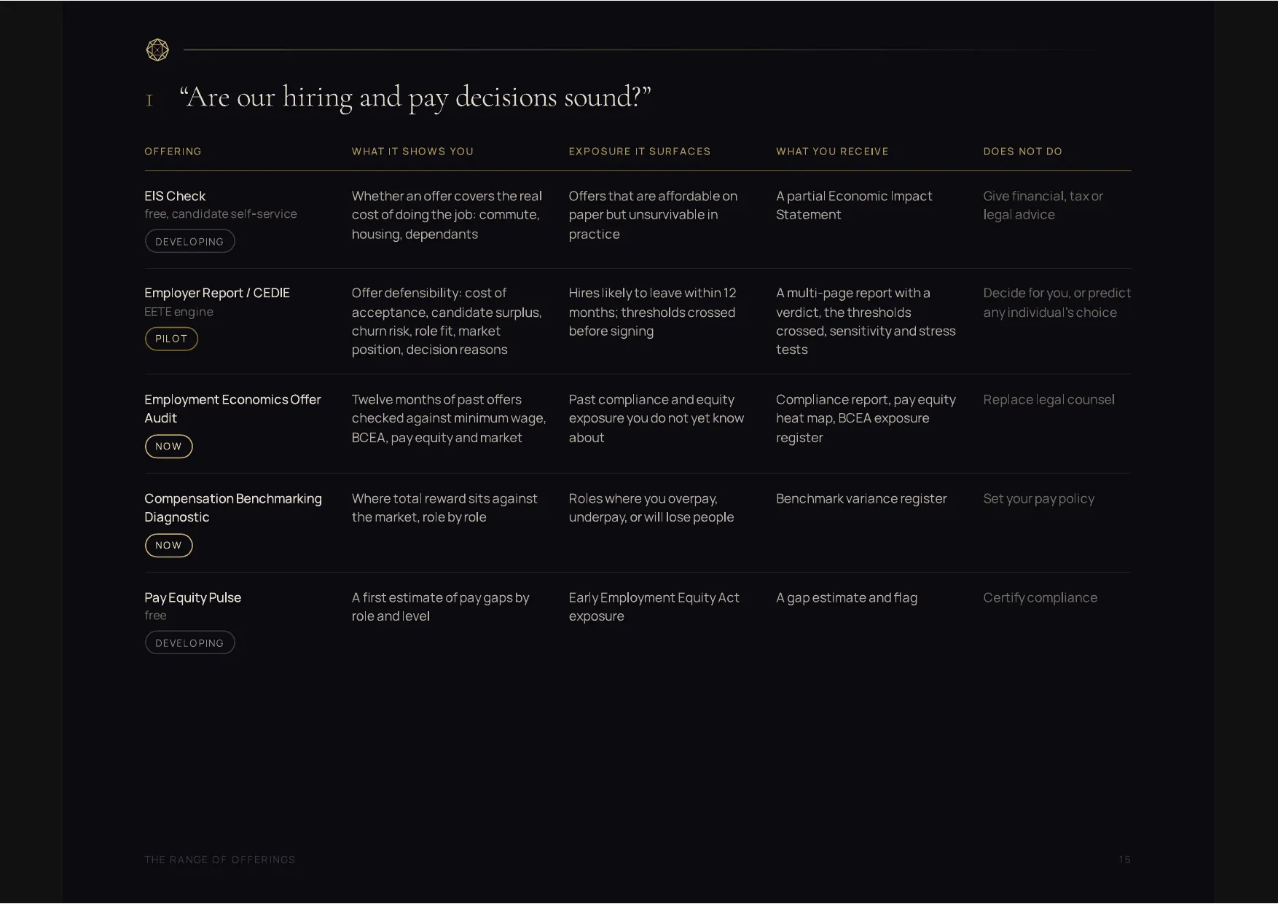Click the NOW badge under Compensation Benchmarking
The image size is (1278, 904).
168,546
